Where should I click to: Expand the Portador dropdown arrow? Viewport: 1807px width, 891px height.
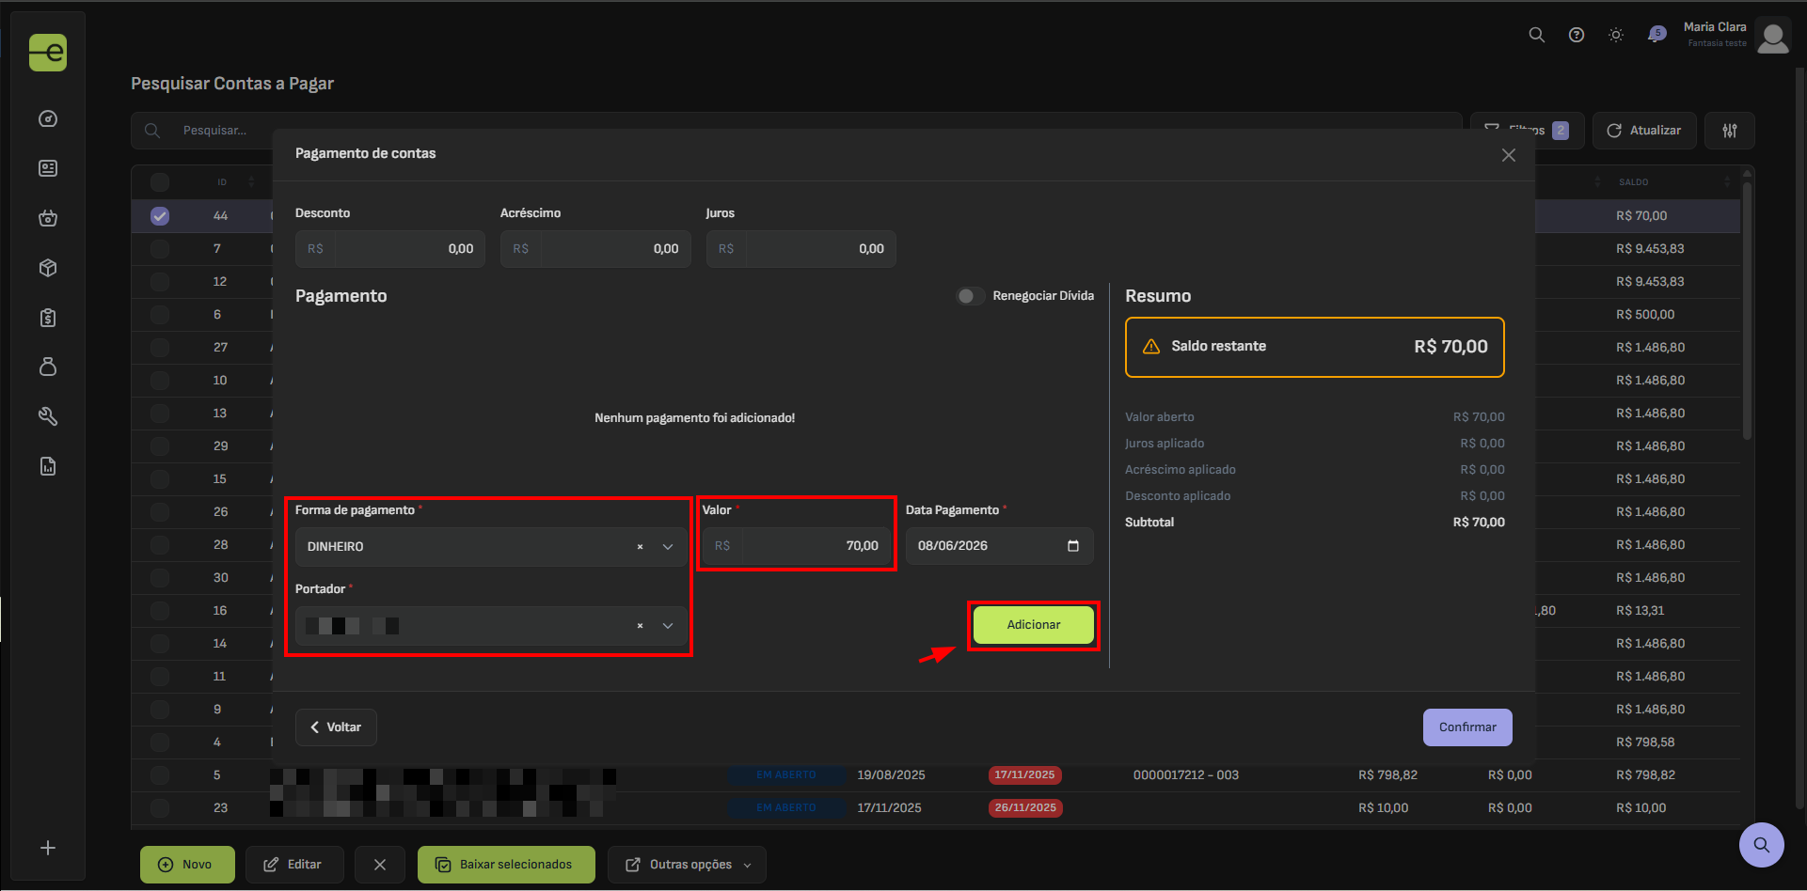(668, 626)
